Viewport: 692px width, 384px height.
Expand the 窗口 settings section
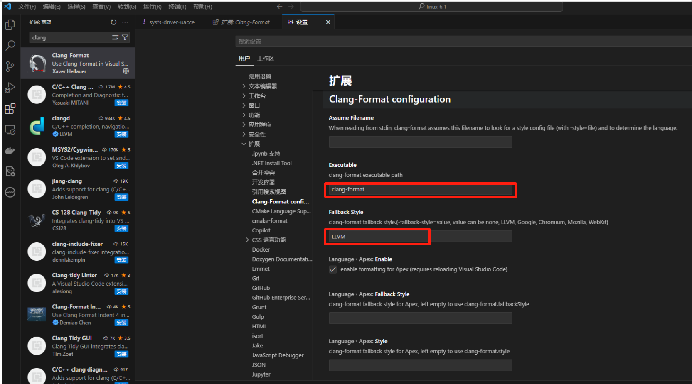244,105
